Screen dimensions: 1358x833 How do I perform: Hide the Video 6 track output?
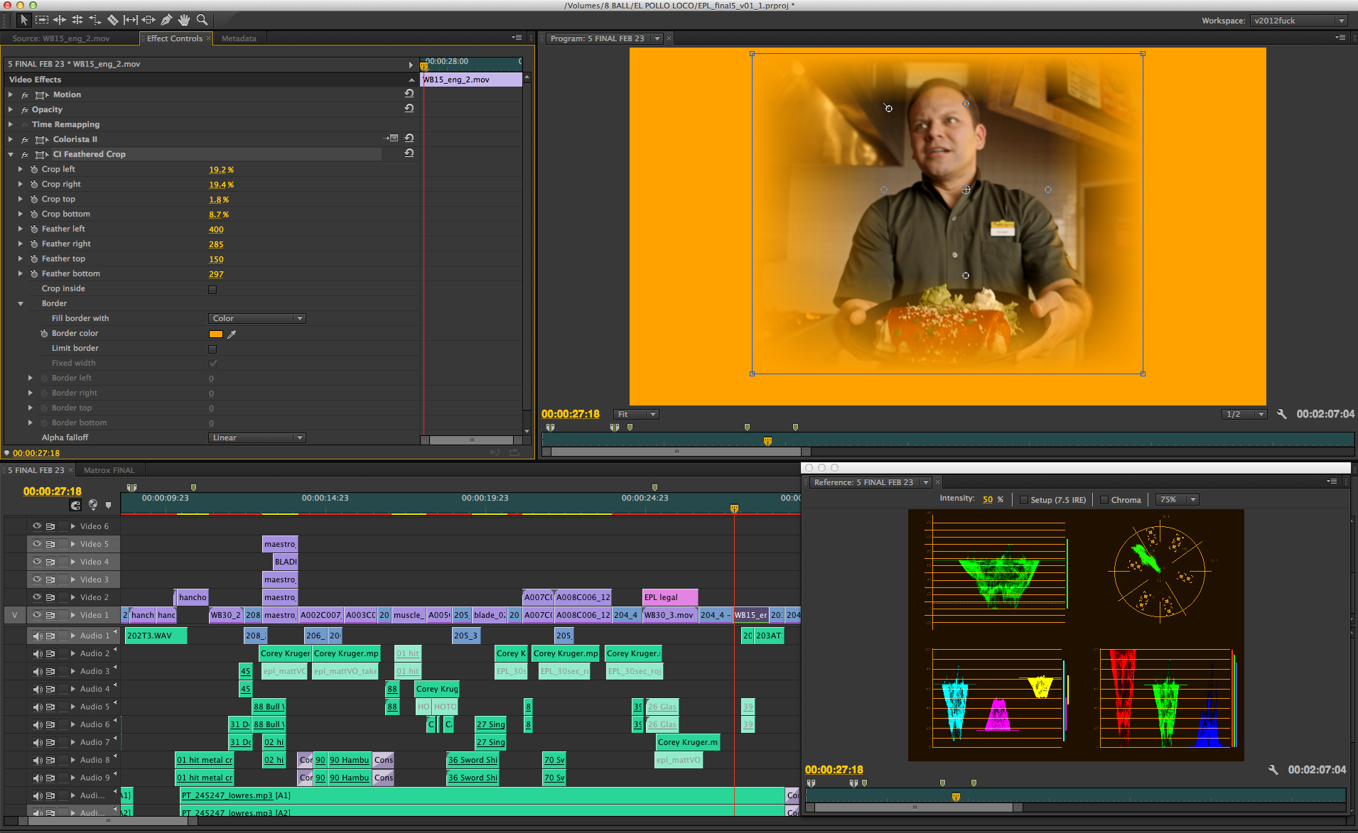click(37, 526)
